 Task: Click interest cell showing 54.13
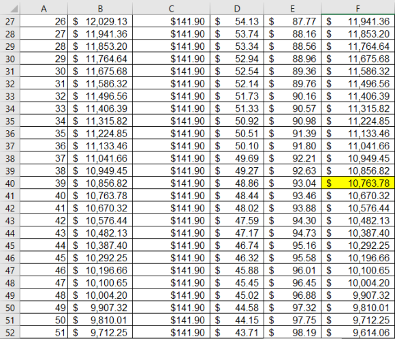coord(237,21)
